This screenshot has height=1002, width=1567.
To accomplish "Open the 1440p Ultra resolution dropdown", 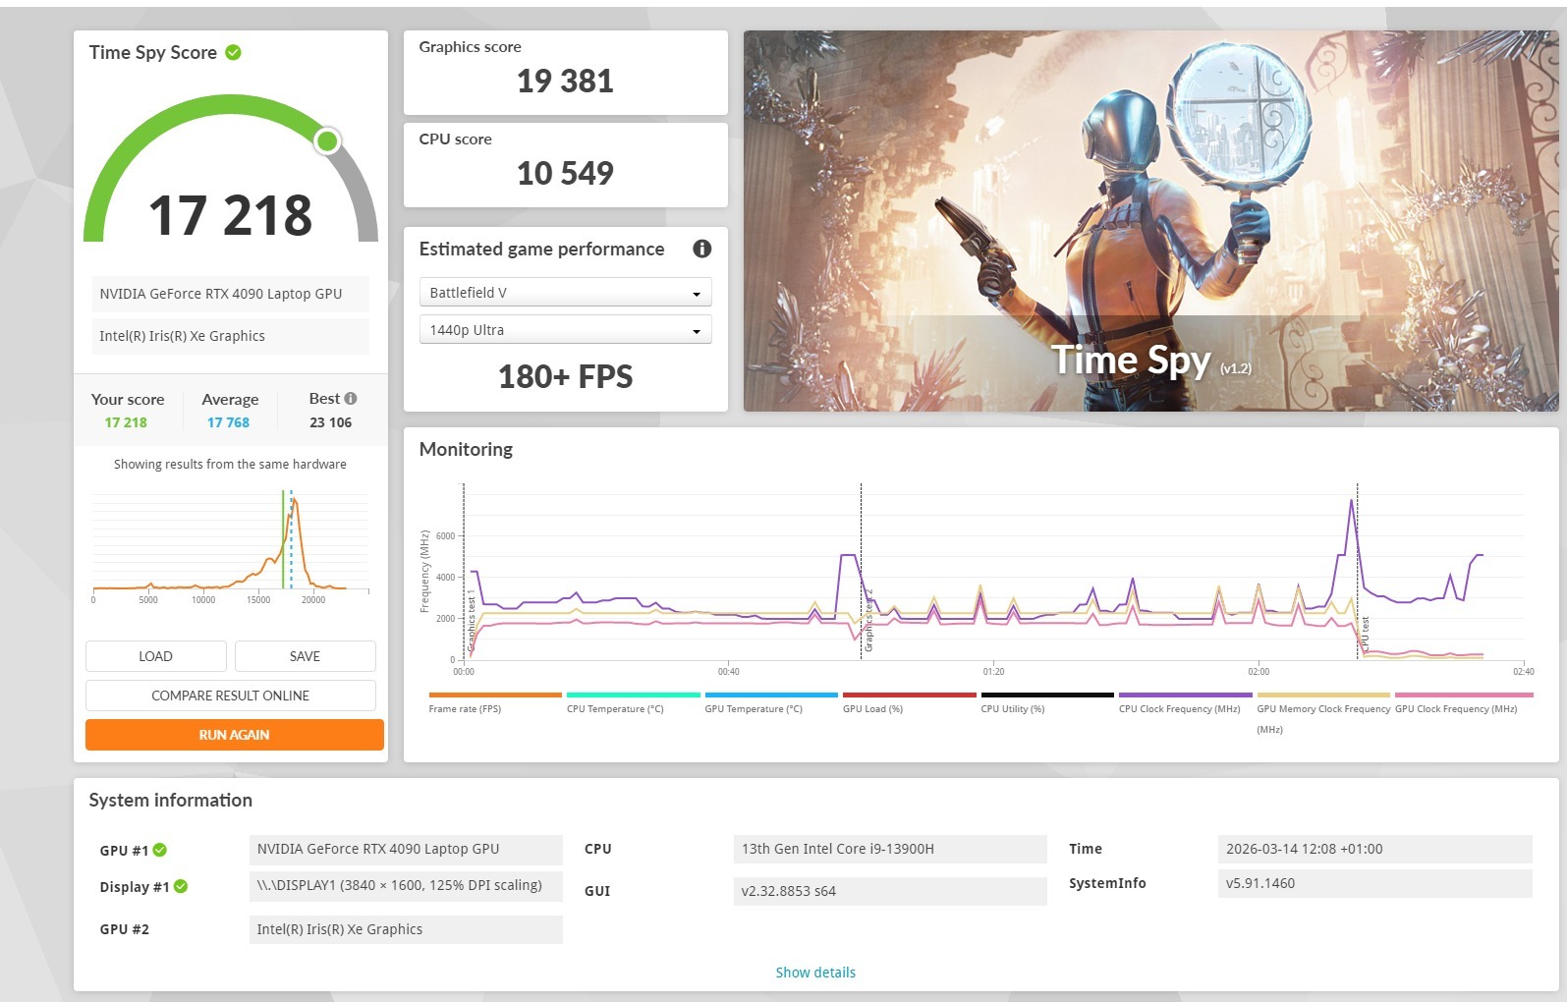I will tap(565, 330).
